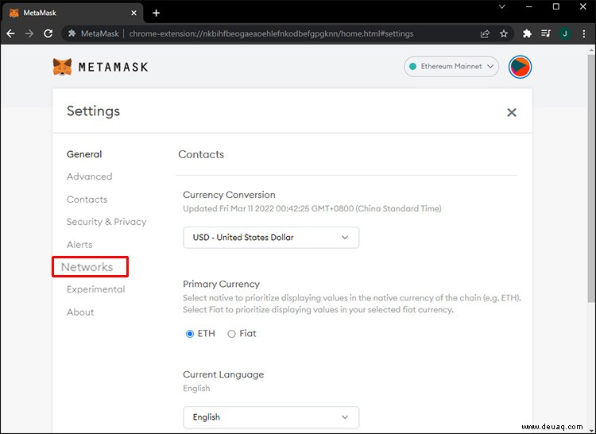Viewport: 596px width, 434px height.
Task: Open the English language dropdown
Action: pos(271,417)
